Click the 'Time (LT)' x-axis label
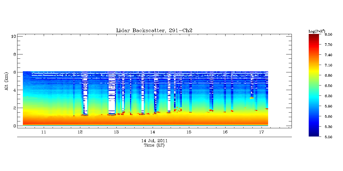The image size is (343, 171). click(154, 145)
